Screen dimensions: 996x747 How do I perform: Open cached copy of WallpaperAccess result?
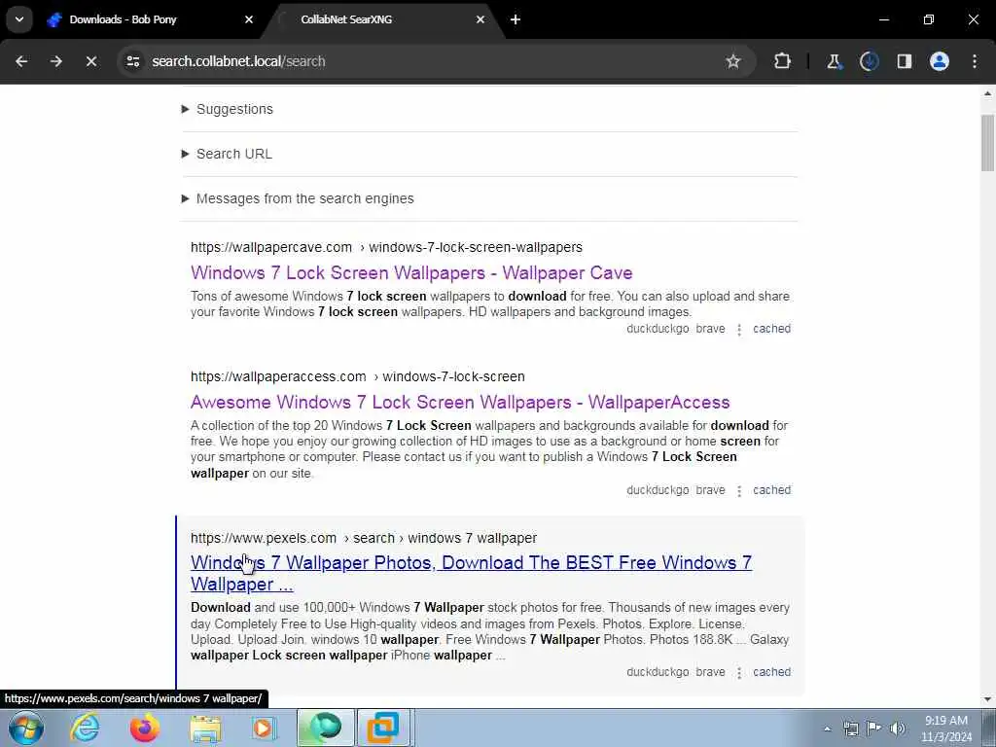click(771, 490)
